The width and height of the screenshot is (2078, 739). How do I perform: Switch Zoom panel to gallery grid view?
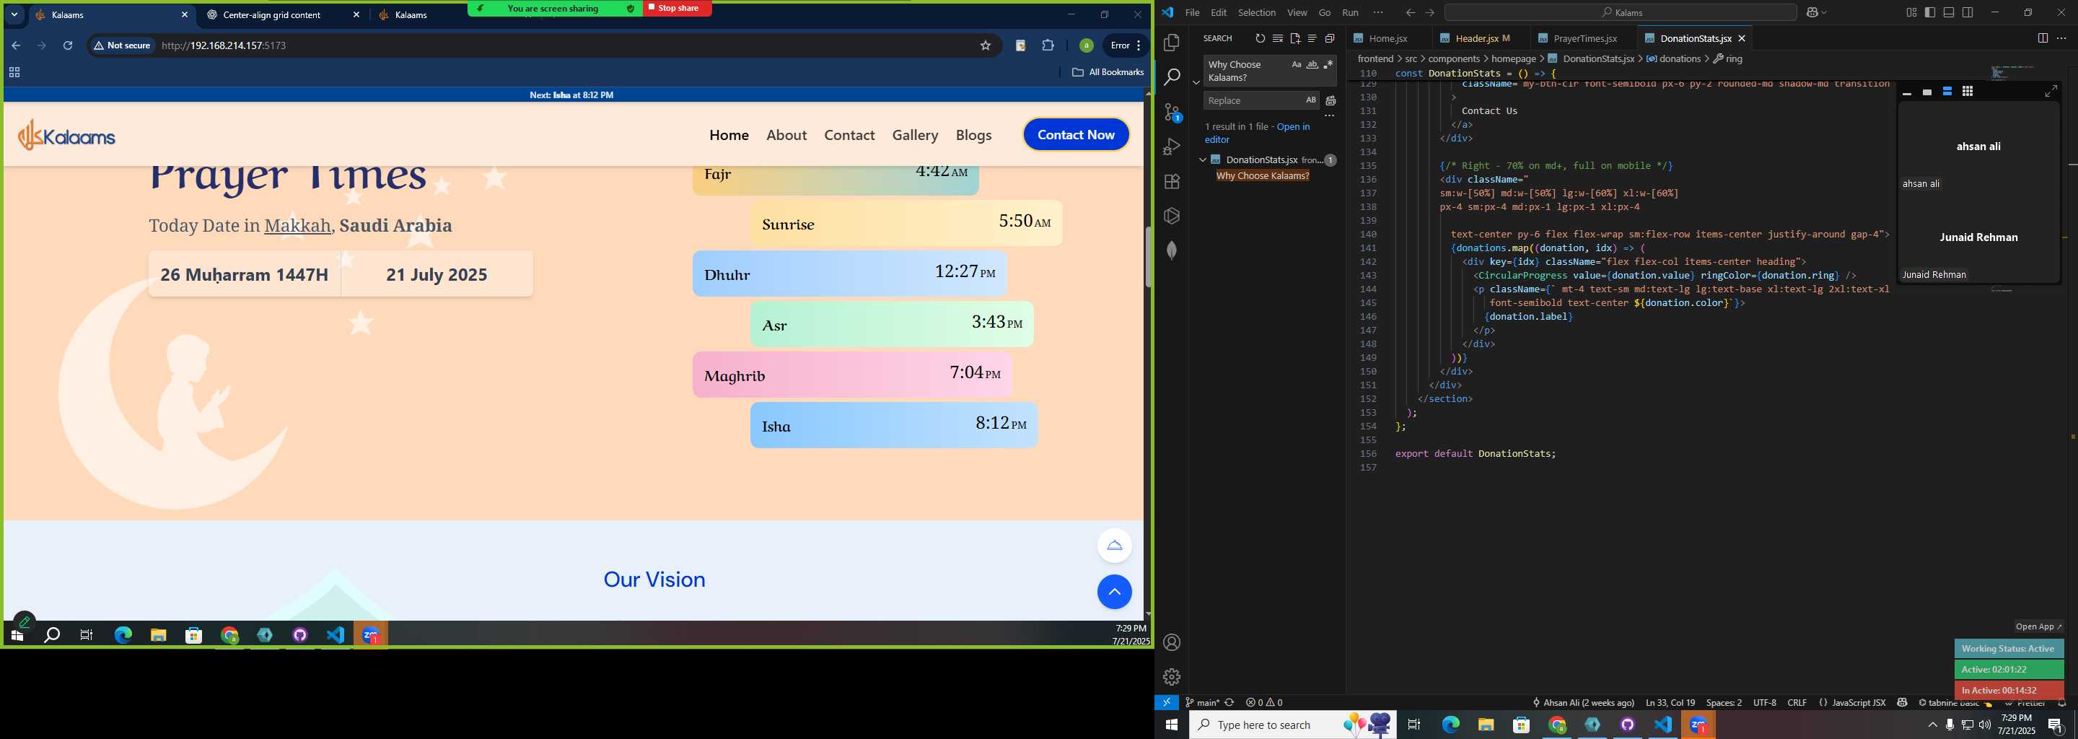[x=1968, y=91]
